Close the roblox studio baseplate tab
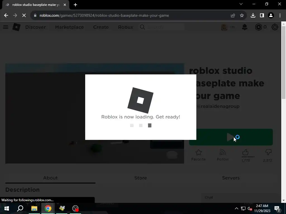The image size is (286, 214). (65, 5)
